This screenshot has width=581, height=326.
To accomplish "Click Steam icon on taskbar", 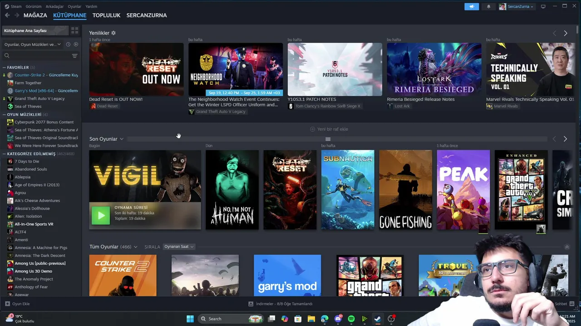I will pos(378,319).
